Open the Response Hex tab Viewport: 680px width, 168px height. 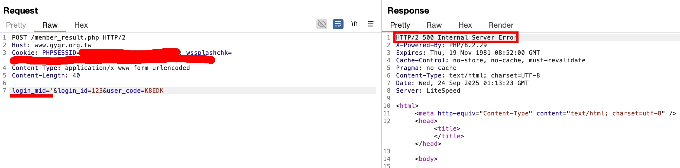click(x=465, y=25)
